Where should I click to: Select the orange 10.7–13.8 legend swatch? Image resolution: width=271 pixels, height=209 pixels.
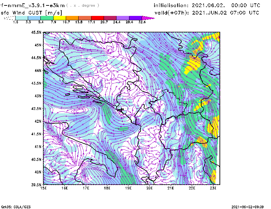coord(72,18)
